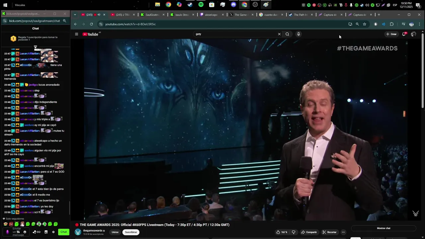Screen dimensions: 425x239
Task: Bookmark the page with the star icon
Action: click(365, 24)
